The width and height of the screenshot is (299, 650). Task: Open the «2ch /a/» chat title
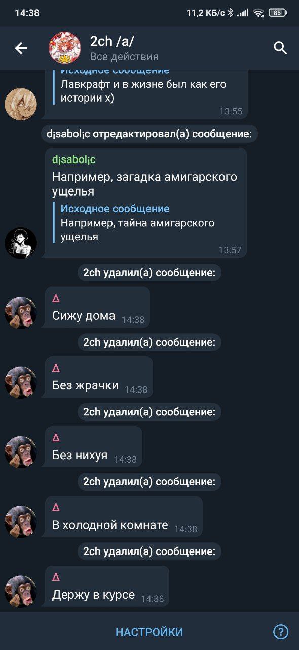(x=112, y=41)
